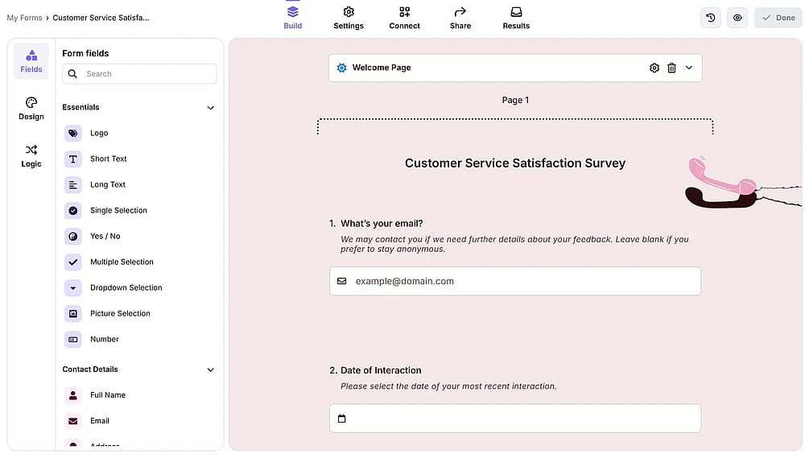Click the calendar icon in date field
This screenshot has height=458, width=805.
click(x=342, y=419)
